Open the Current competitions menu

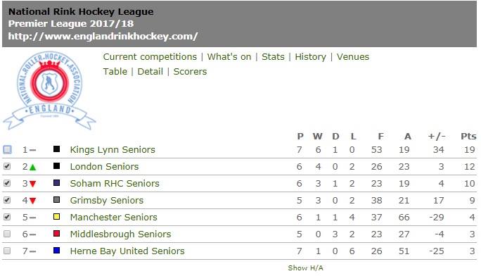pyautogui.click(x=150, y=57)
